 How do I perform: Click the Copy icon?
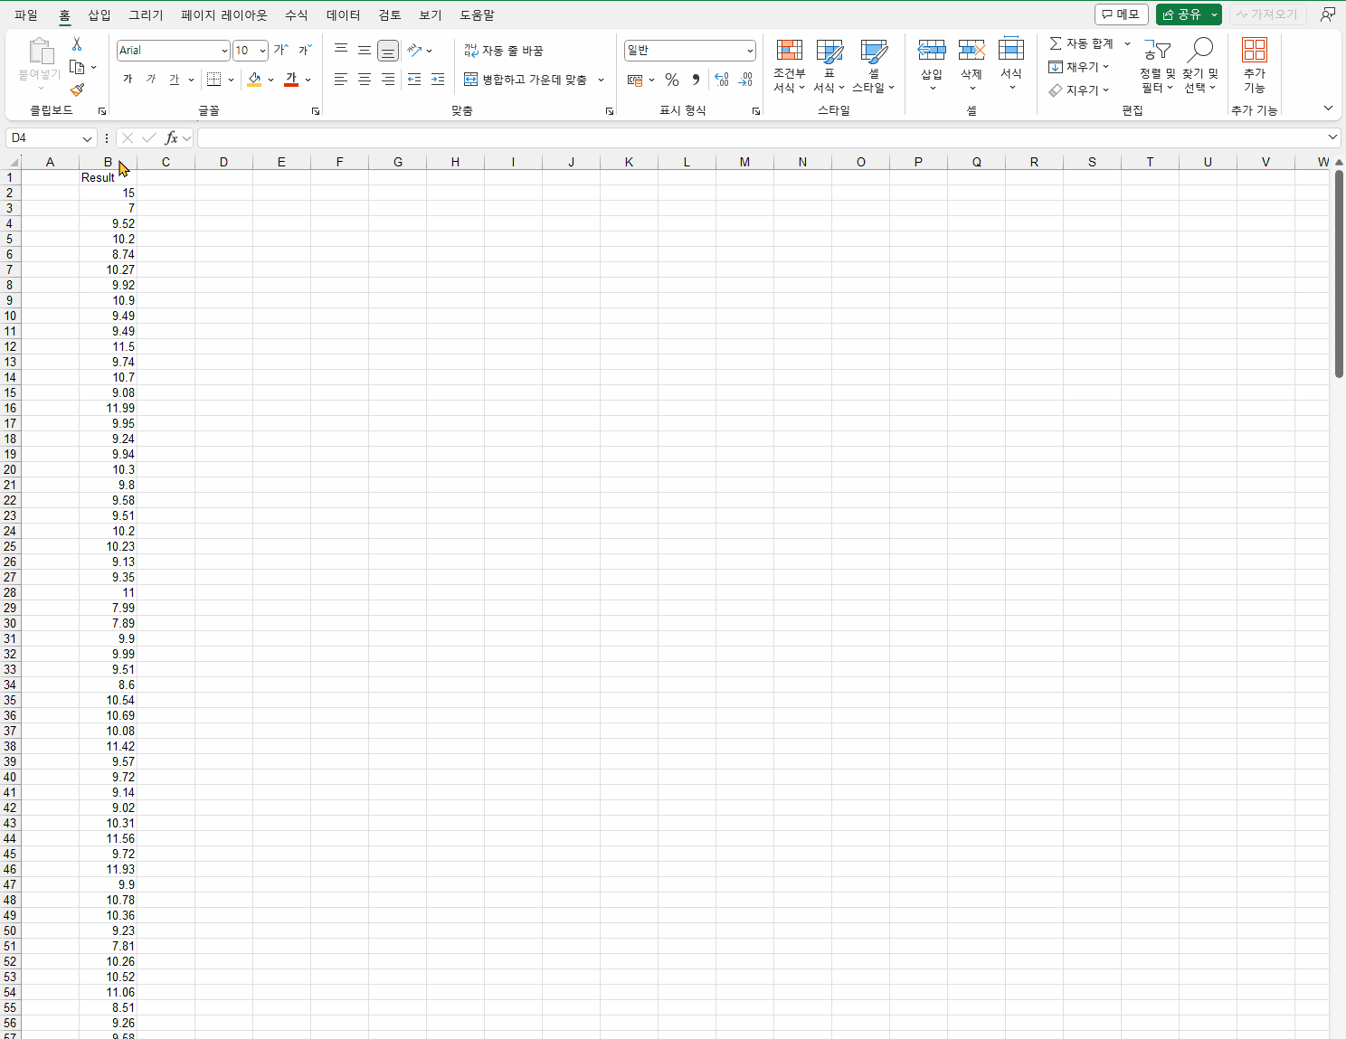77,67
